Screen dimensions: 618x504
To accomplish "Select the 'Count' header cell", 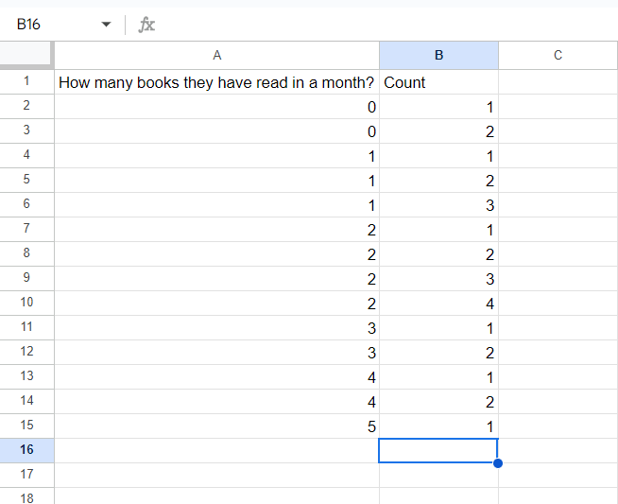I will tap(438, 82).
